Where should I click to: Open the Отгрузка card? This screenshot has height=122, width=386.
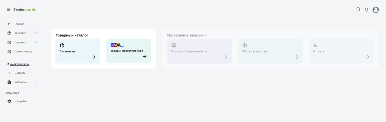(341, 51)
